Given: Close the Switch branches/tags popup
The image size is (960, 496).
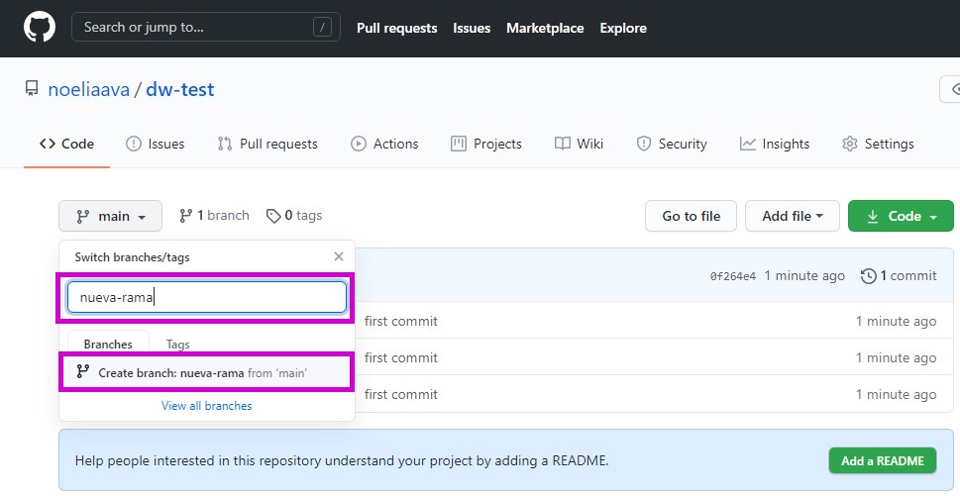Looking at the screenshot, I should click(339, 256).
